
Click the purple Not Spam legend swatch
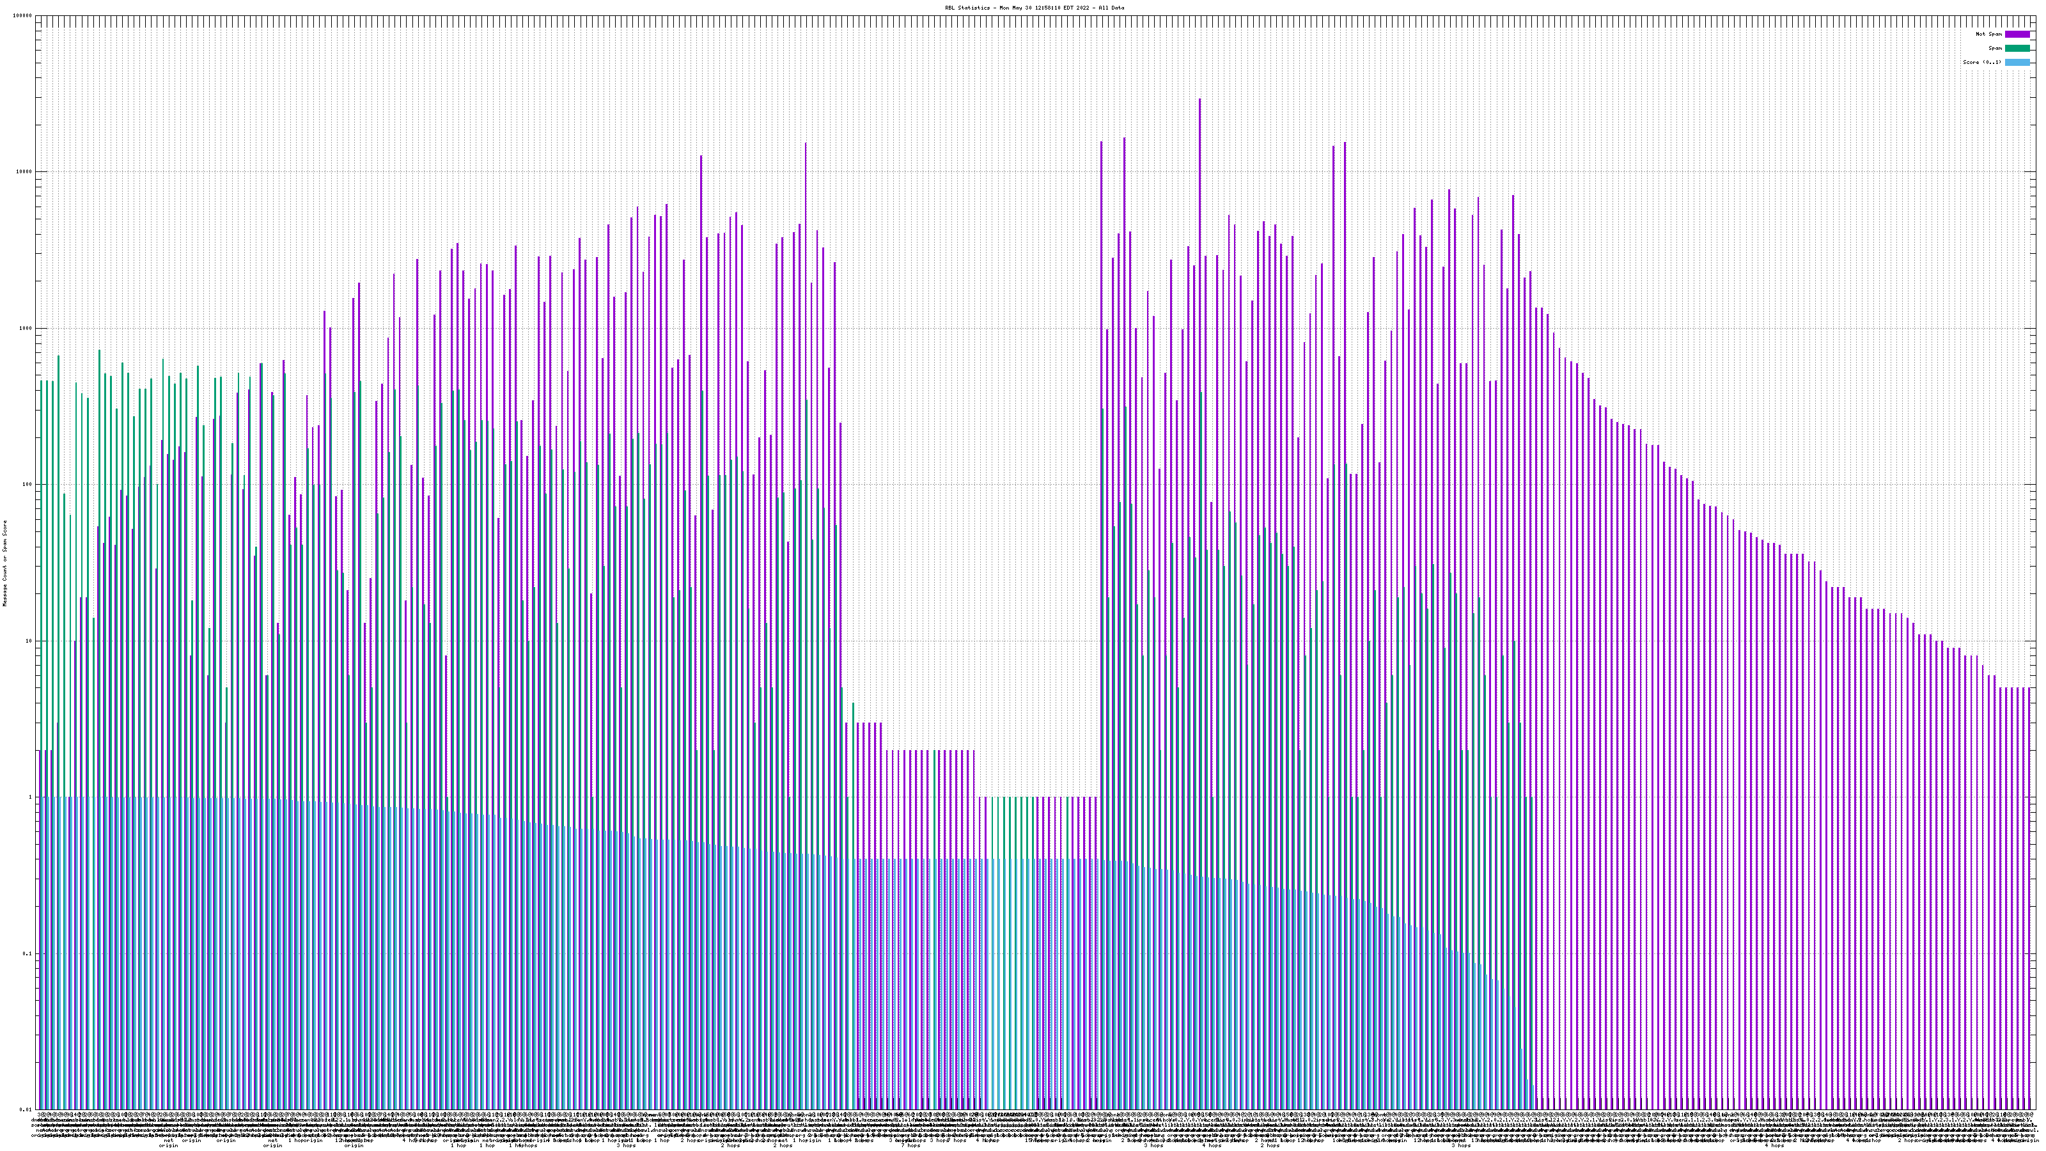[x=2017, y=34]
